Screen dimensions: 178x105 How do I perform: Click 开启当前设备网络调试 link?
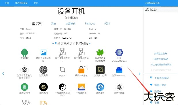coord(161,65)
